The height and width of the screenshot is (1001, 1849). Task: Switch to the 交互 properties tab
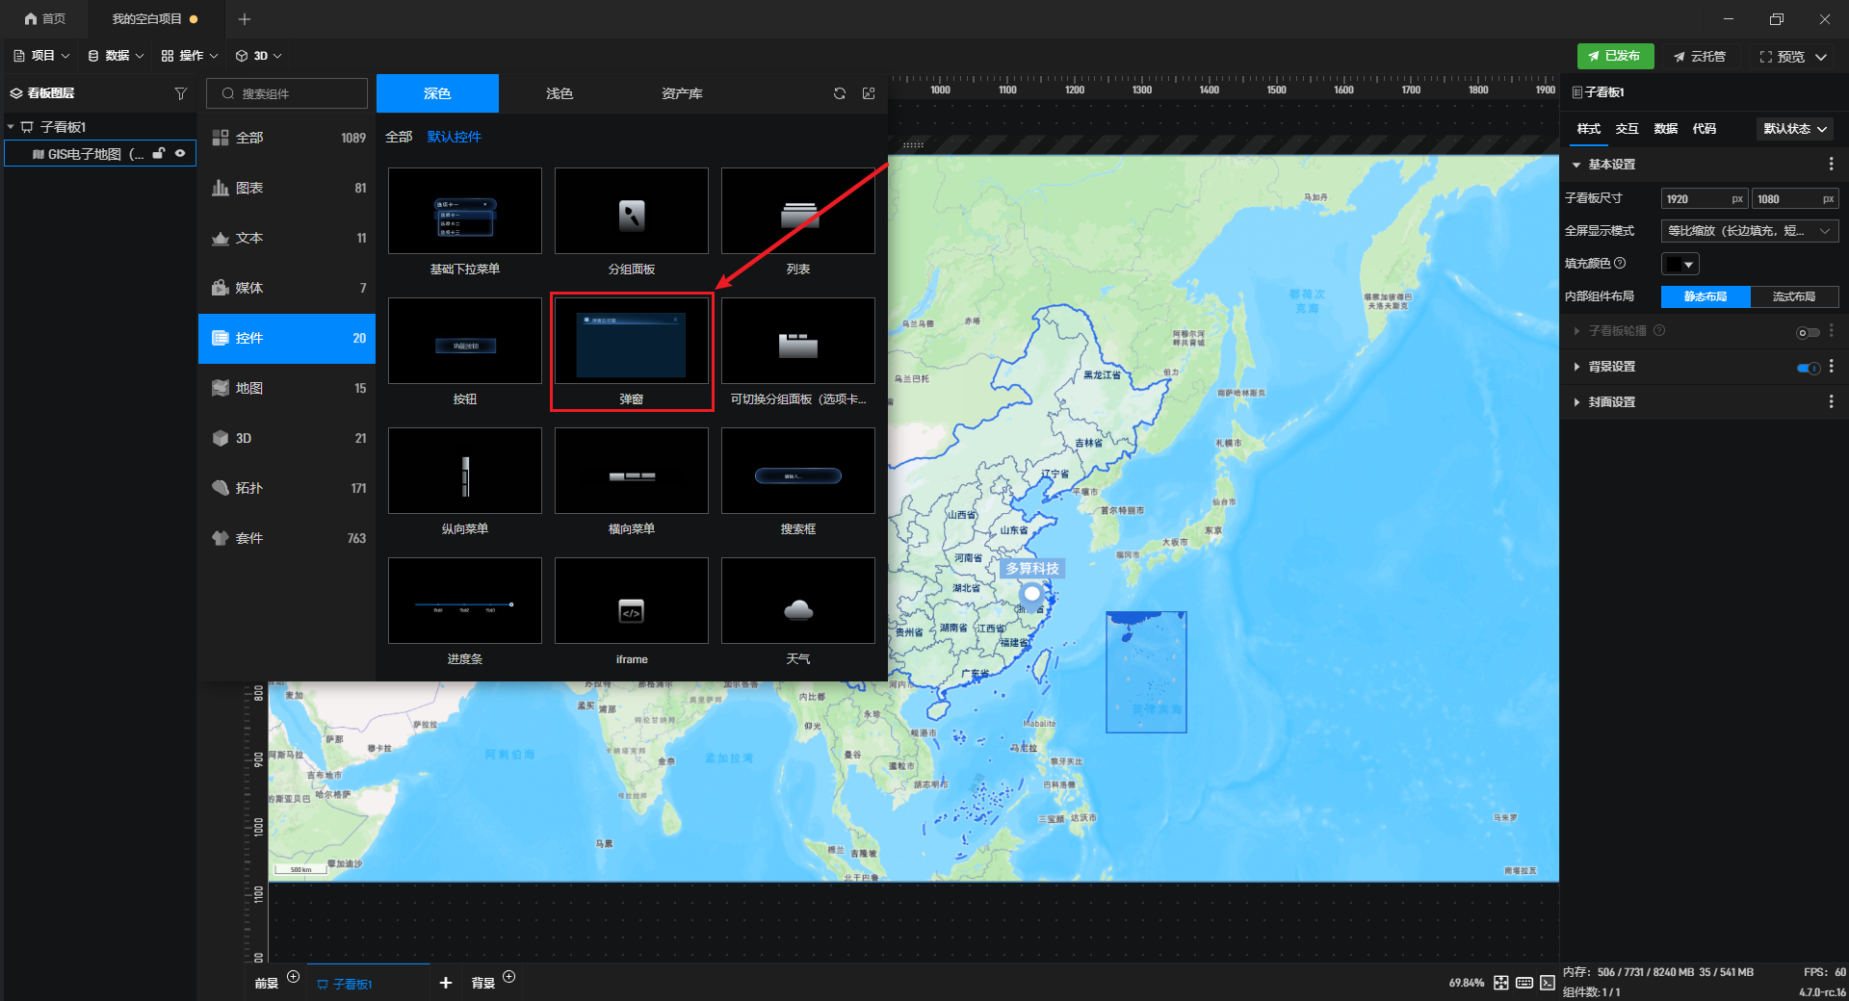point(1627,129)
